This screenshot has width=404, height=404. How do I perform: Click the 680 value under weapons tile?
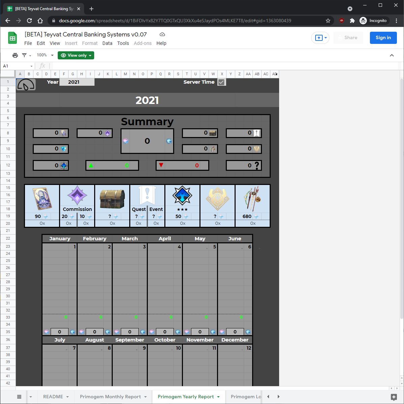click(247, 216)
